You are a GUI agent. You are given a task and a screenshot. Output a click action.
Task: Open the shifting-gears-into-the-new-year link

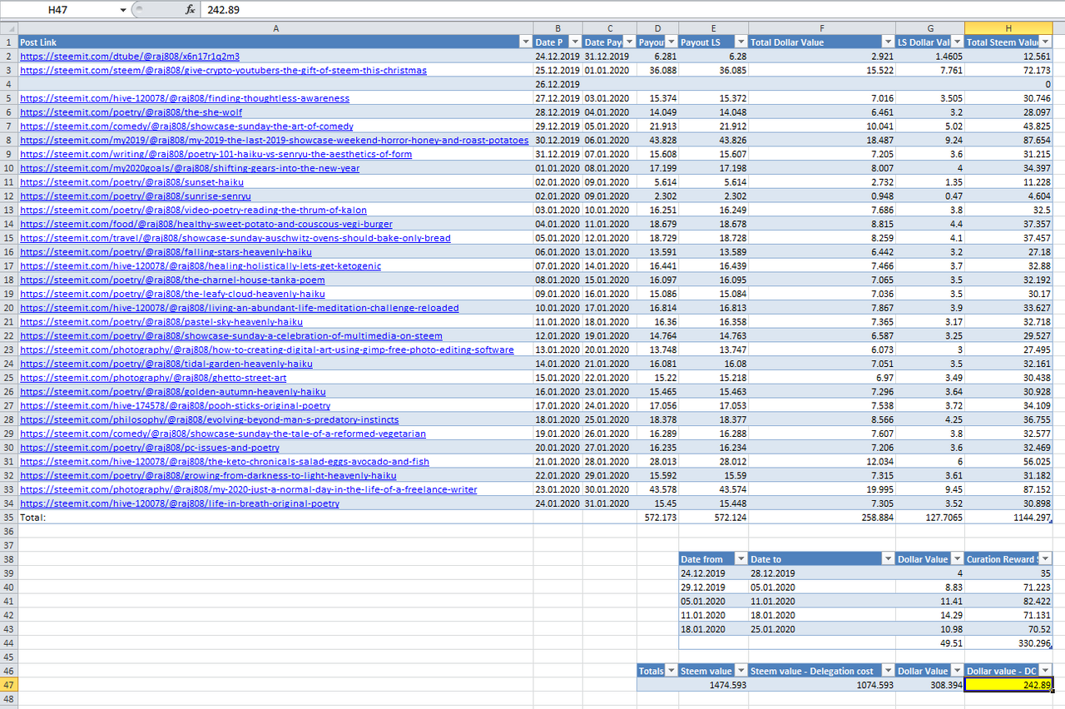coord(190,168)
